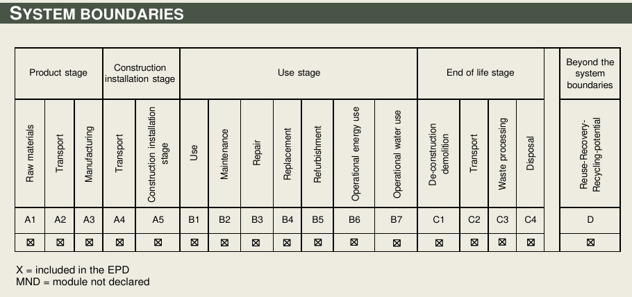Click the Beyond the system boundaries header

pyautogui.click(x=590, y=73)
